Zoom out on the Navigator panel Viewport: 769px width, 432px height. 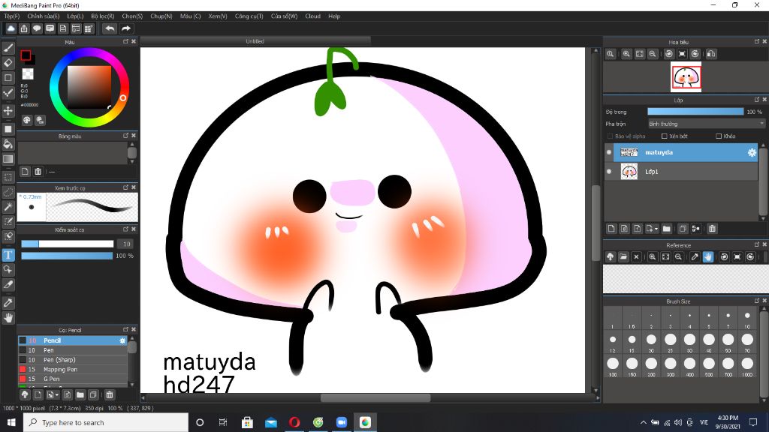click(653, 54)
